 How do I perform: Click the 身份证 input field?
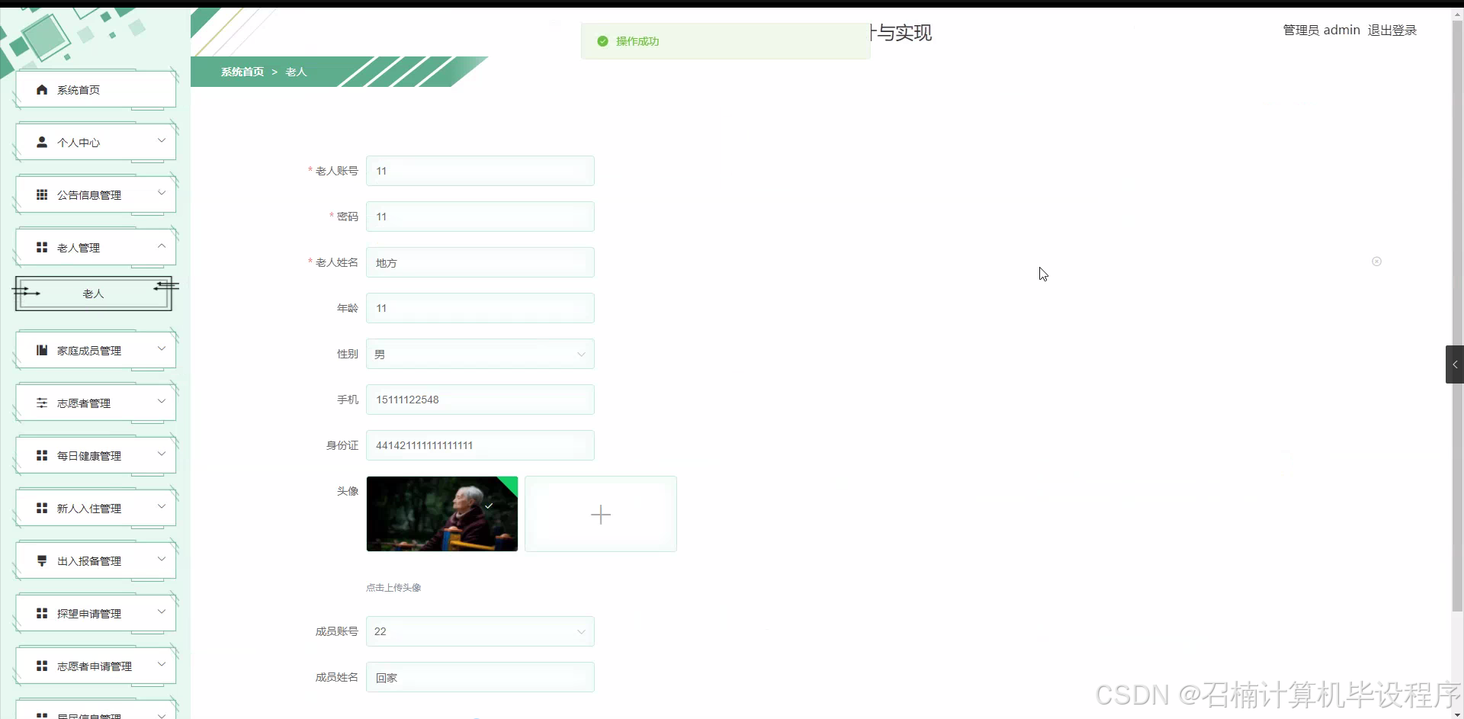[x=480, y=445]
